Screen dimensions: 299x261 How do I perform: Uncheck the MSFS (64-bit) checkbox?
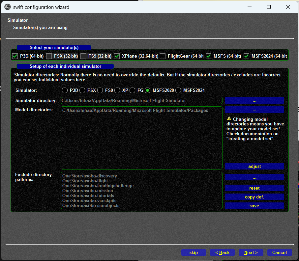pos(208,56)
